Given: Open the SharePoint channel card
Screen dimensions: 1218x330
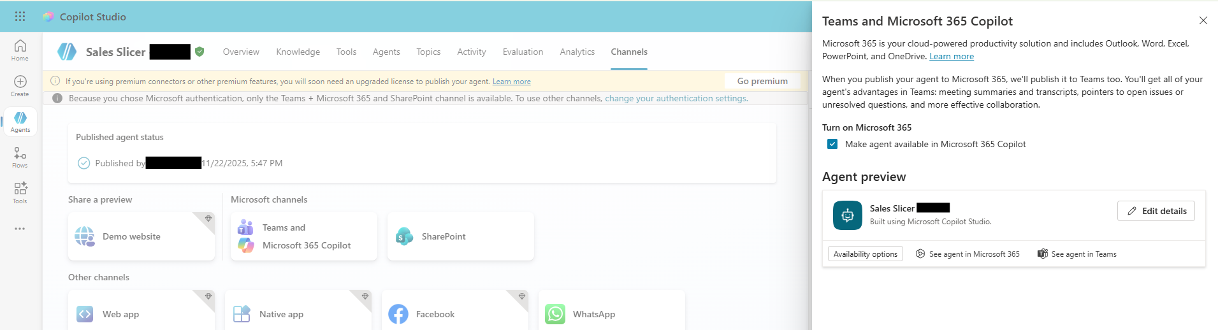Looking at the screenshot, I should (461, 236).
